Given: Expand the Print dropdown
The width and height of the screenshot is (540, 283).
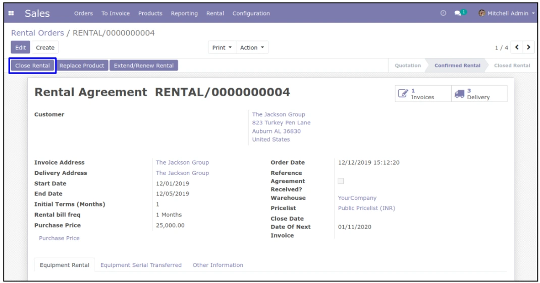Looking at the screenshot, I should [222, 48].
